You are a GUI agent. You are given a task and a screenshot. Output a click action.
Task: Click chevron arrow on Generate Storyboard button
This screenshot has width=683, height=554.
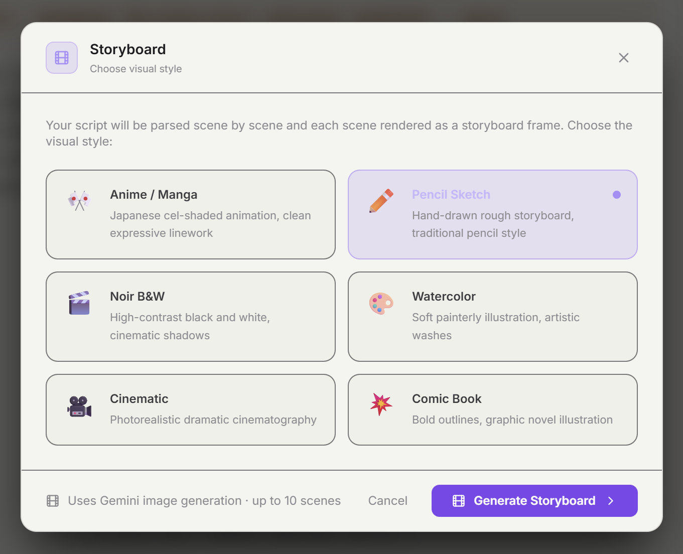pyautogui.click(x=611, y=501)
